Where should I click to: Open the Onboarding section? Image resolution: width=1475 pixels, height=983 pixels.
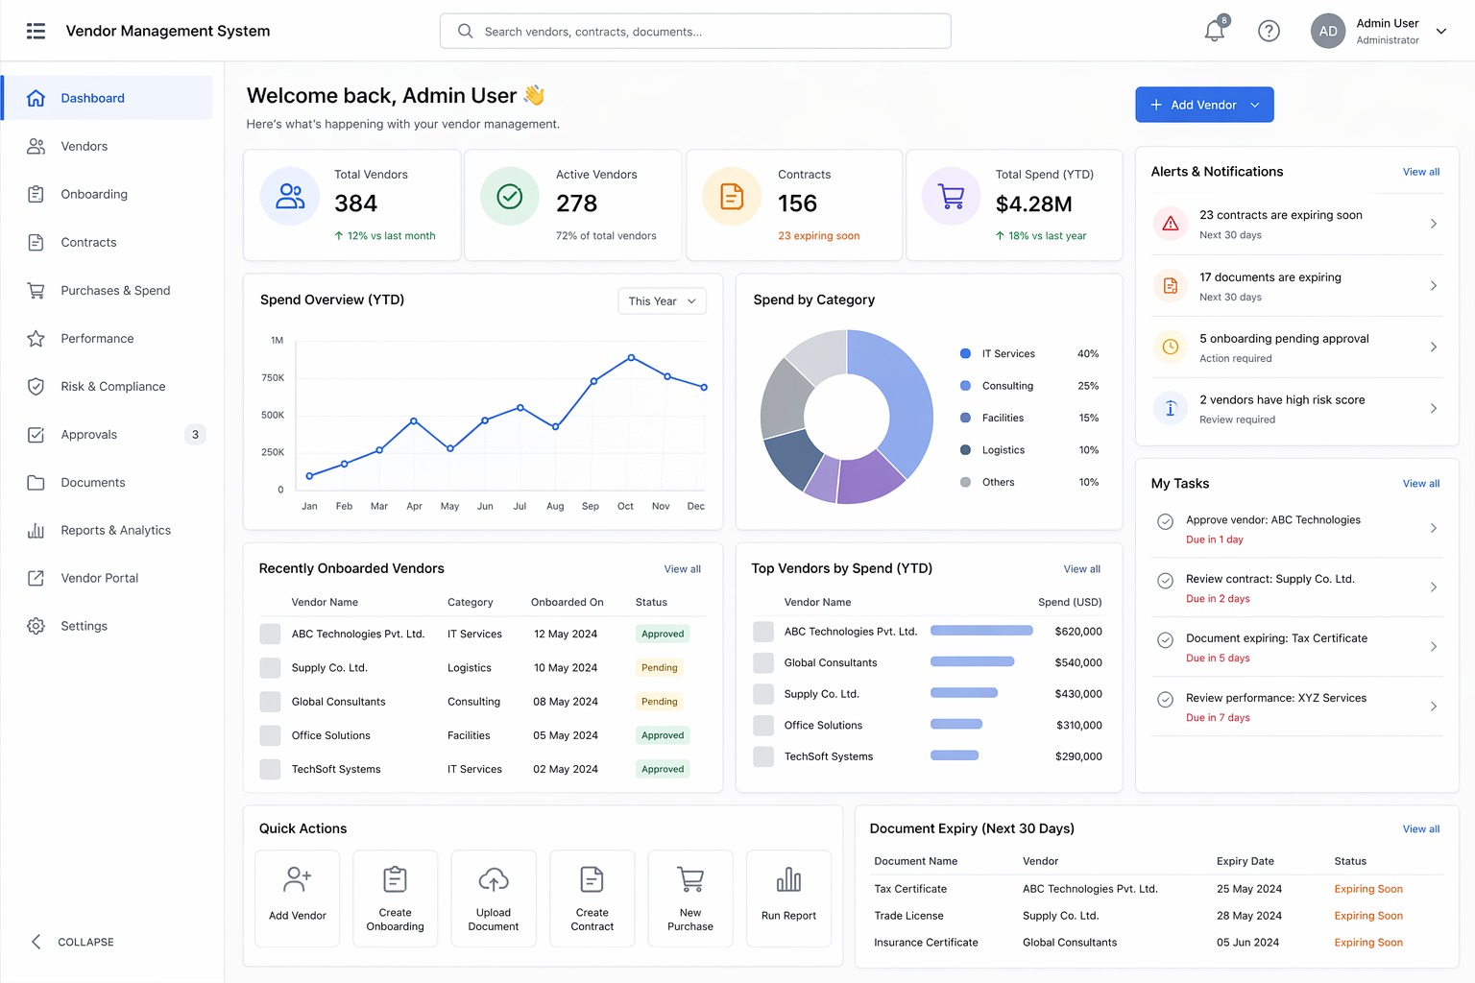(108, 194)
